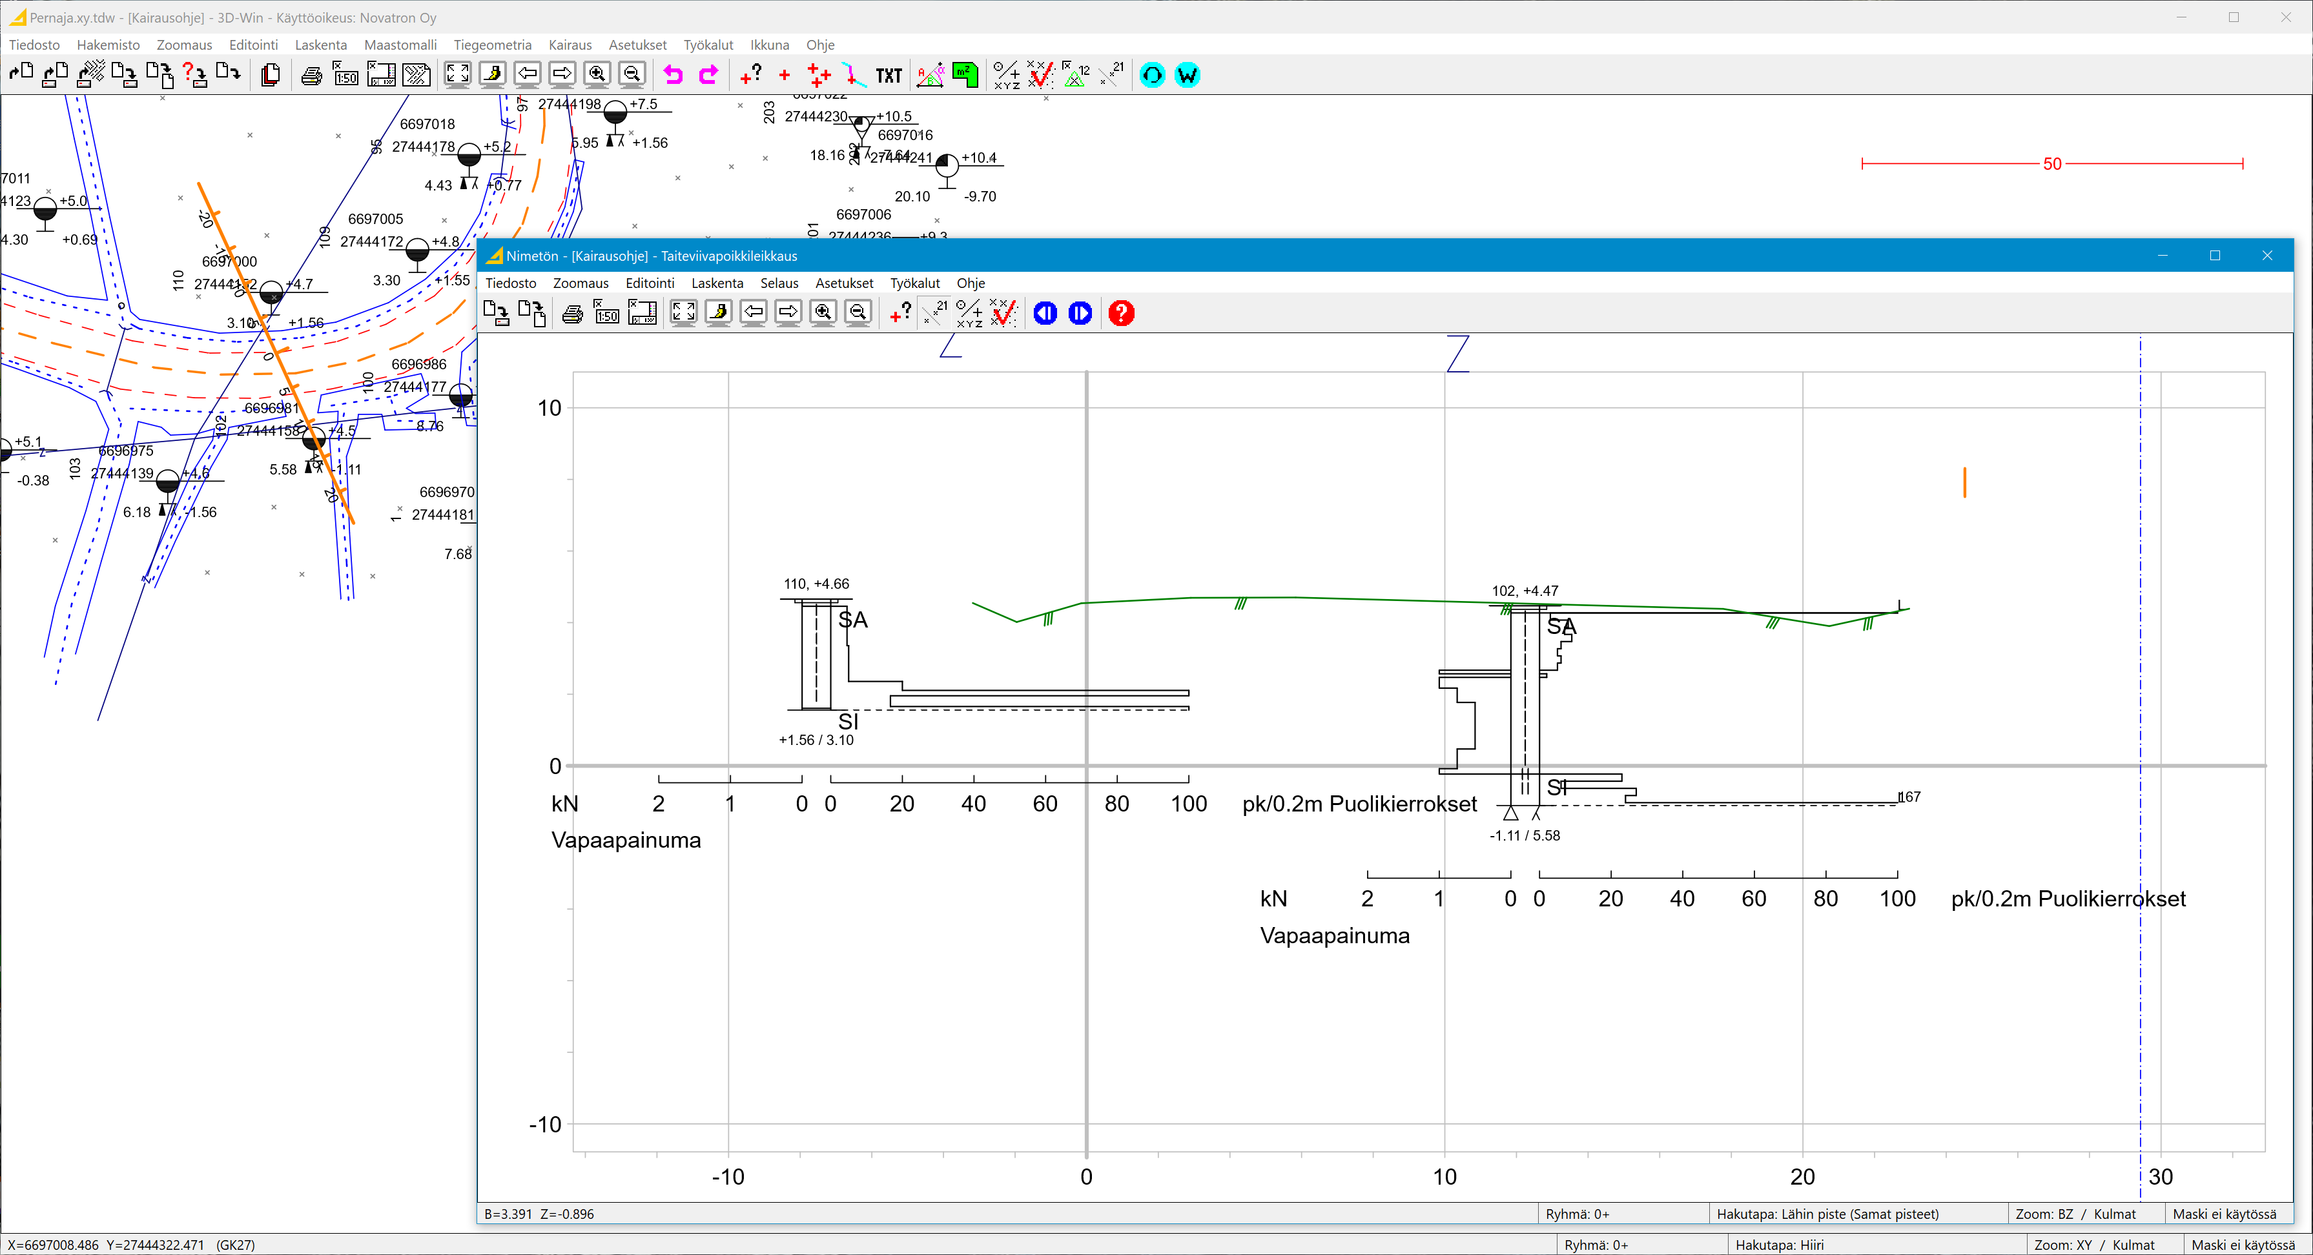Click the TXT text tool icon
This screenshot has width=2313, height=1255.
[x=888, y=76]
